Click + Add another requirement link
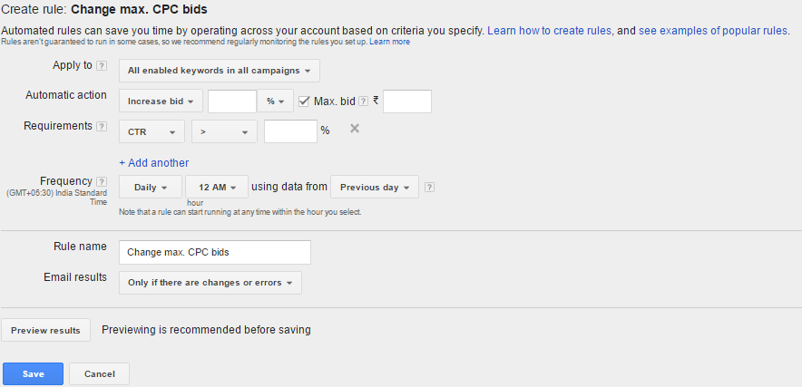Screen dimensions: 802x387 (154, 163)
